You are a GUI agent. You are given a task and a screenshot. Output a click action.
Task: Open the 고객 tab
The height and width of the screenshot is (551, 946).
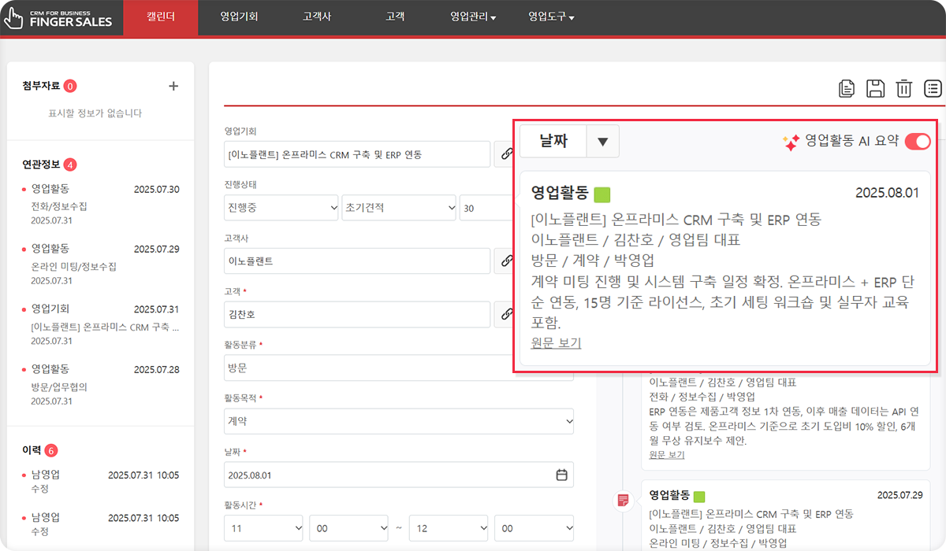click(x=395, y=17)
